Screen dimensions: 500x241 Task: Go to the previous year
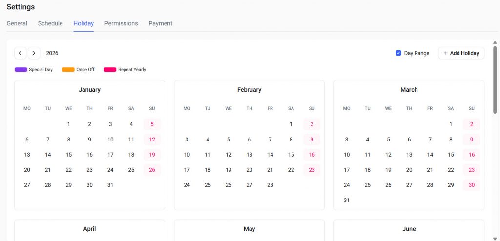tap(21, 53)
